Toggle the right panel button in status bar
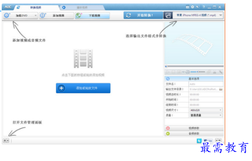Screen dimensions: 252x161 (x=218, y=141)
